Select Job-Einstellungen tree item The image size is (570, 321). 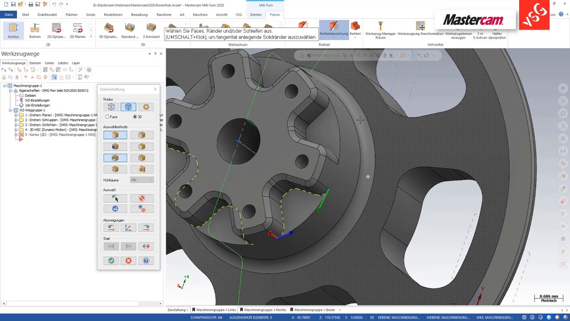tap(37, 105)
